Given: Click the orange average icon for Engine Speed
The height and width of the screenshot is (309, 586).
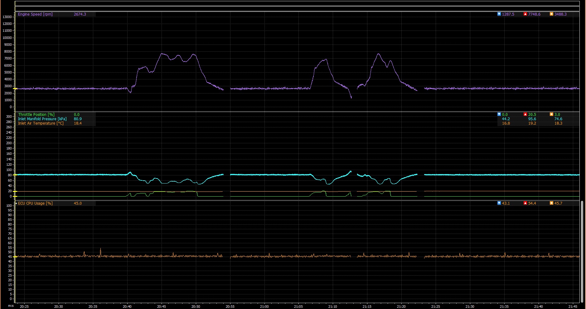Looking at the screenshot, I should 551,14.
